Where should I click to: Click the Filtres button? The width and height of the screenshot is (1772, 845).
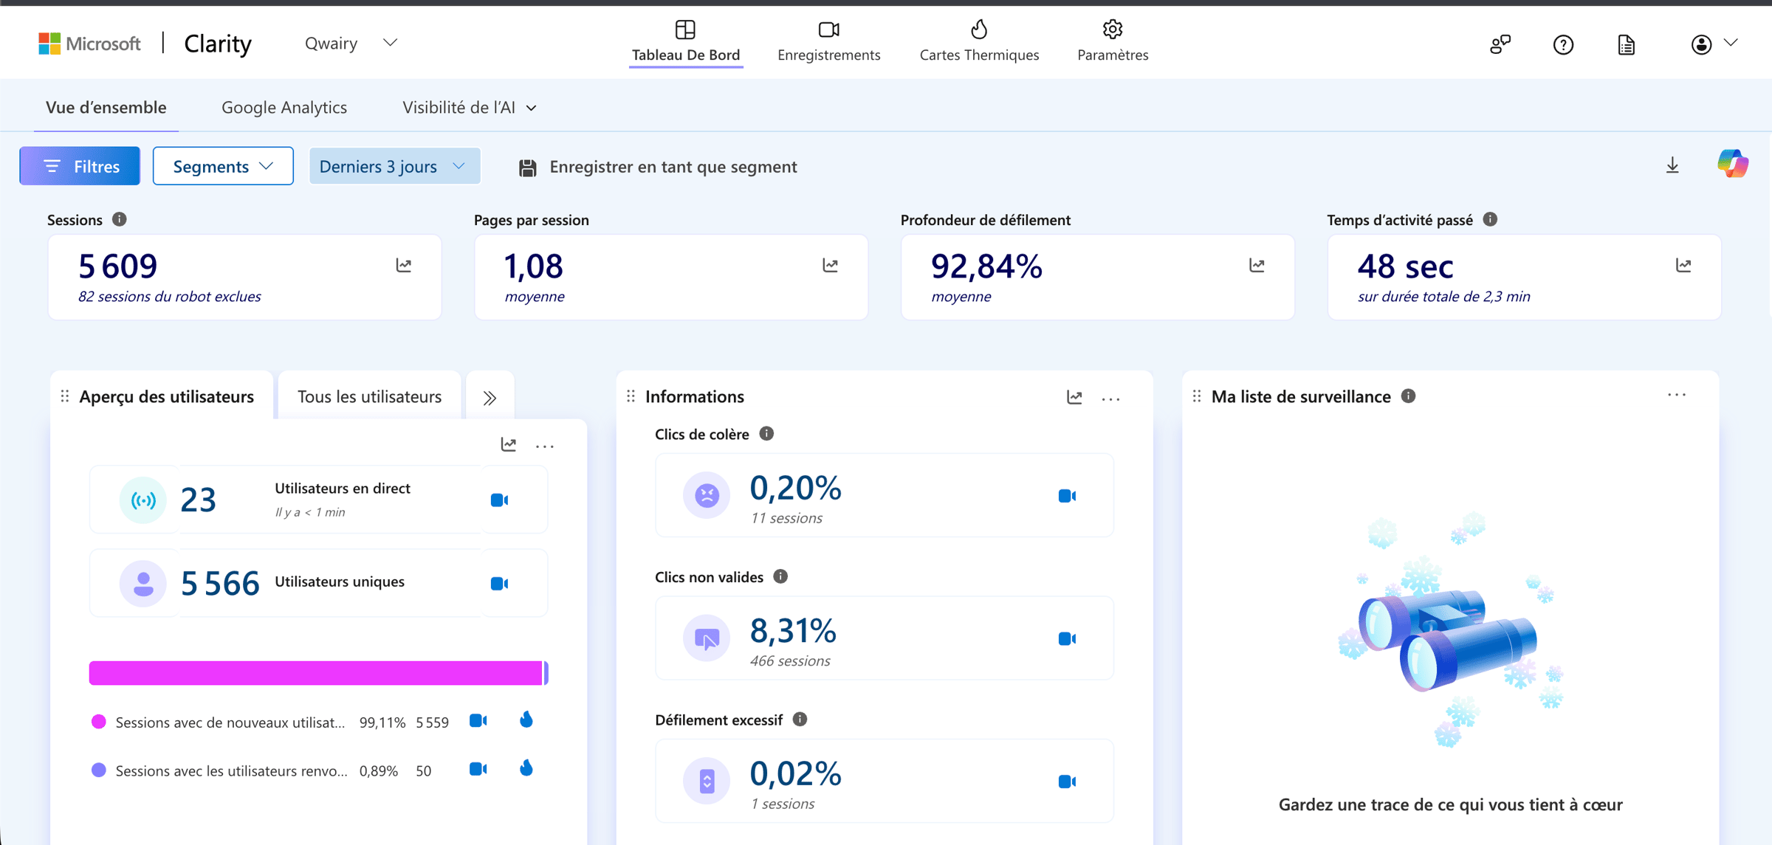pos(80,166)
